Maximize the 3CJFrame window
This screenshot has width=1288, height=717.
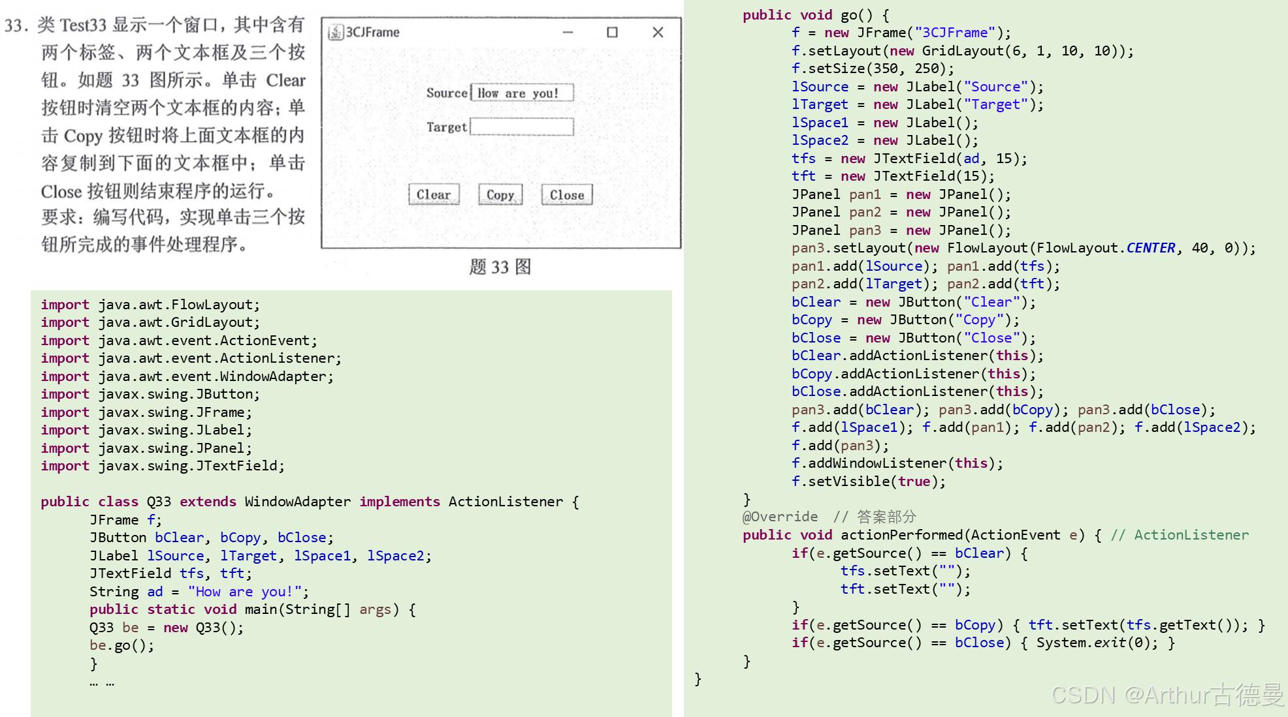[612, 32]
